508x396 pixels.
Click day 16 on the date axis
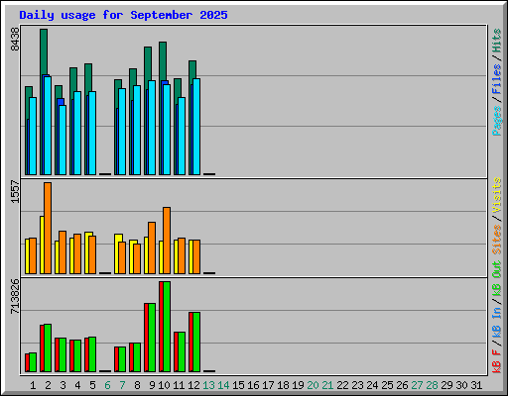coord(253,385)
